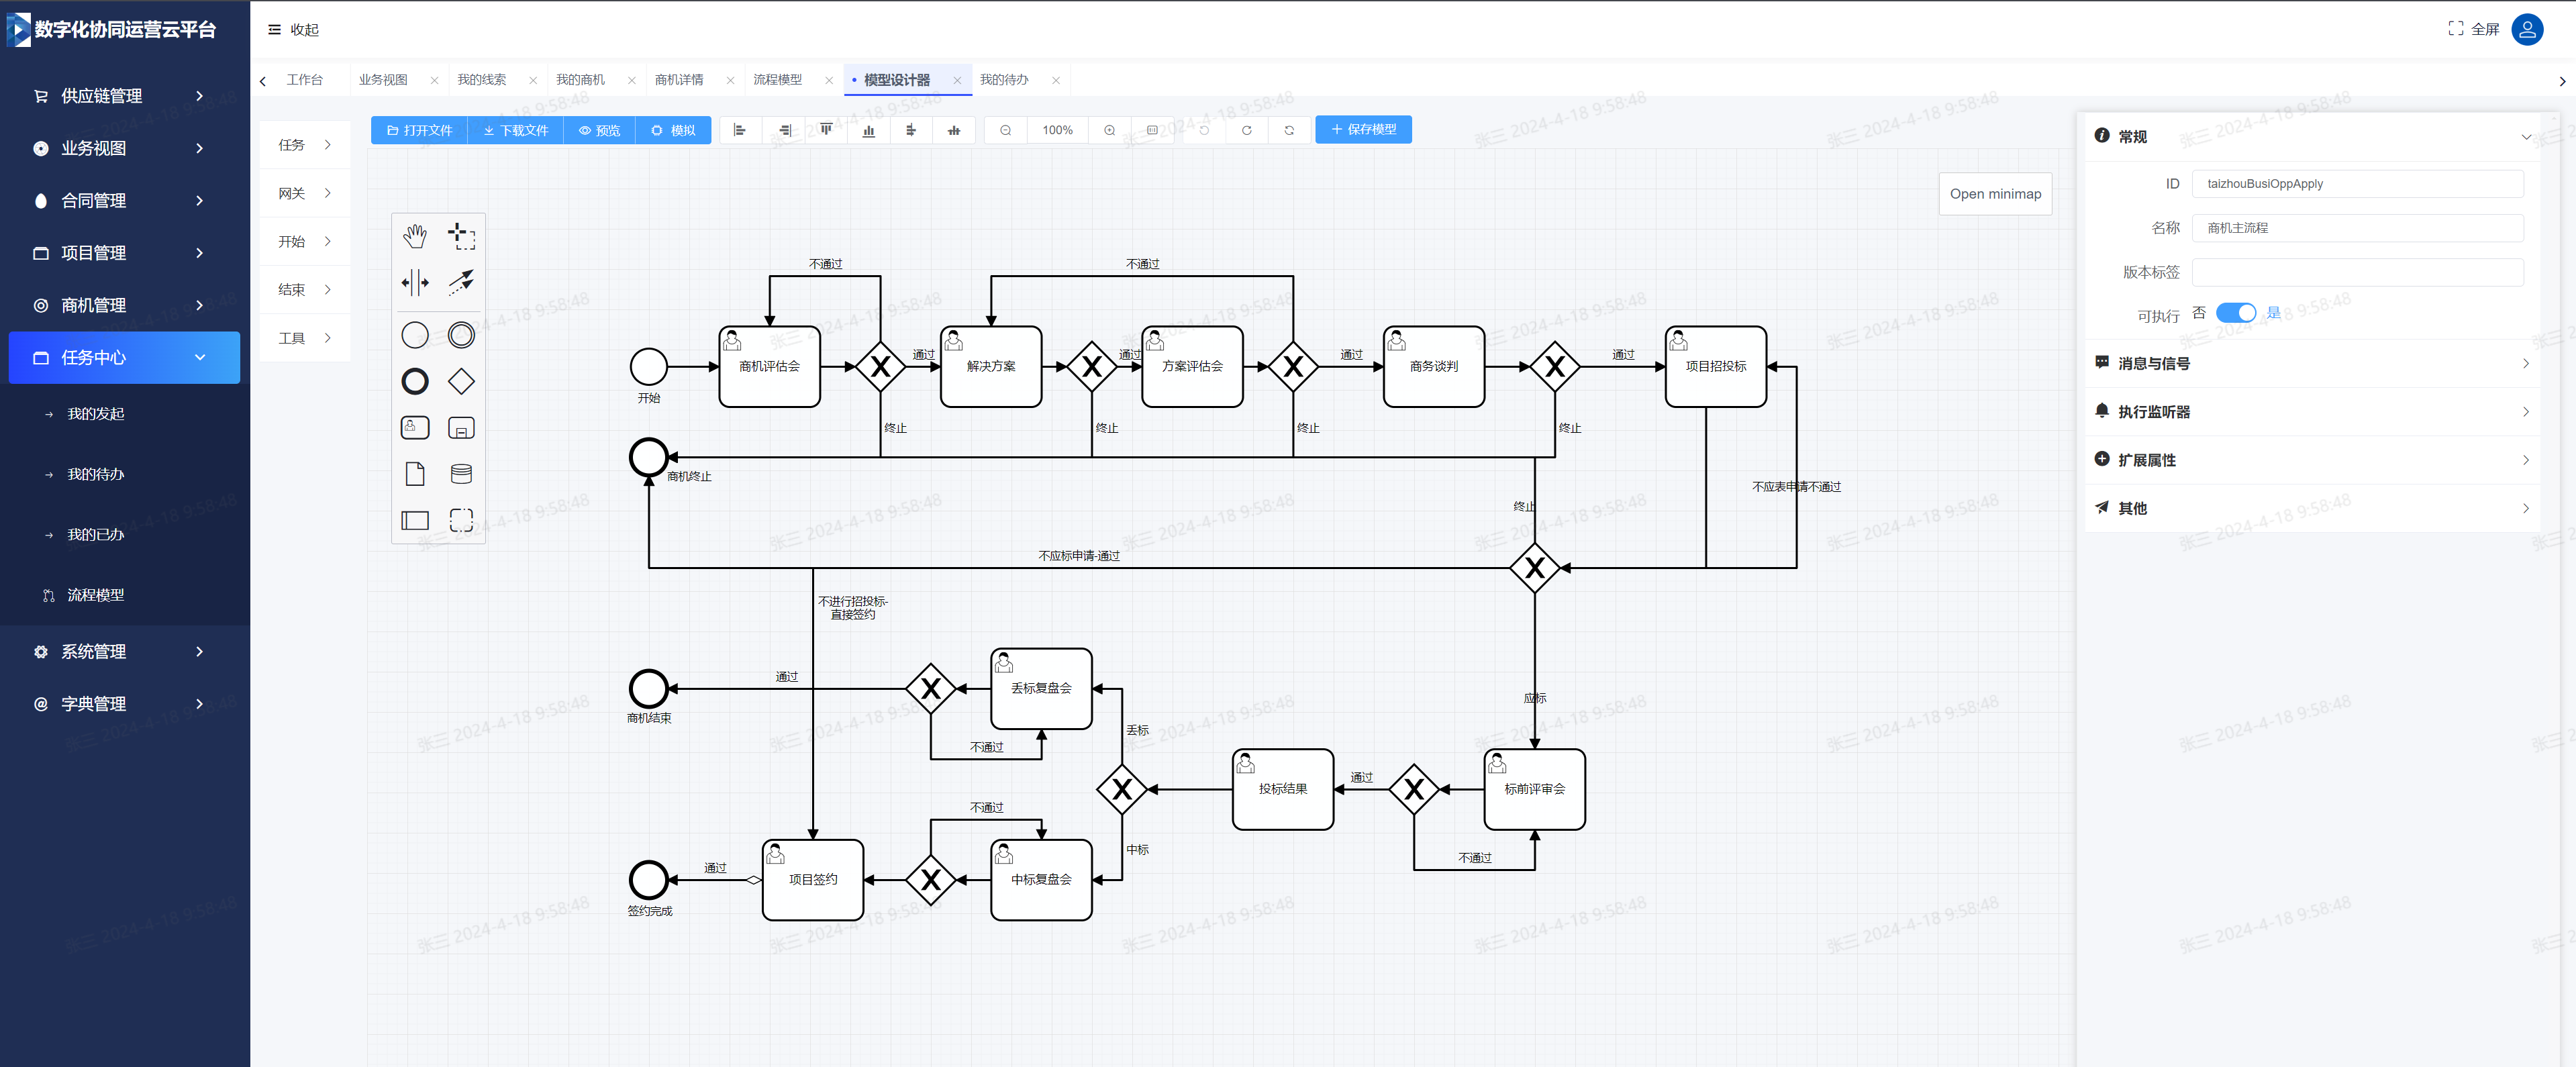This screenshot has height=1067, width=2576.
Task: Pick the data object page shape
Action: pos(415,474)
